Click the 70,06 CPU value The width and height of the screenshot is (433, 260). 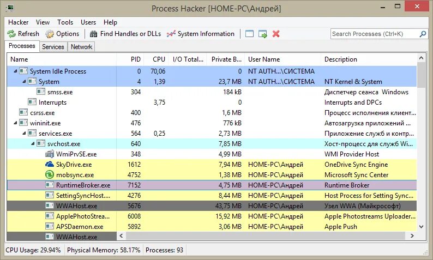158,71
